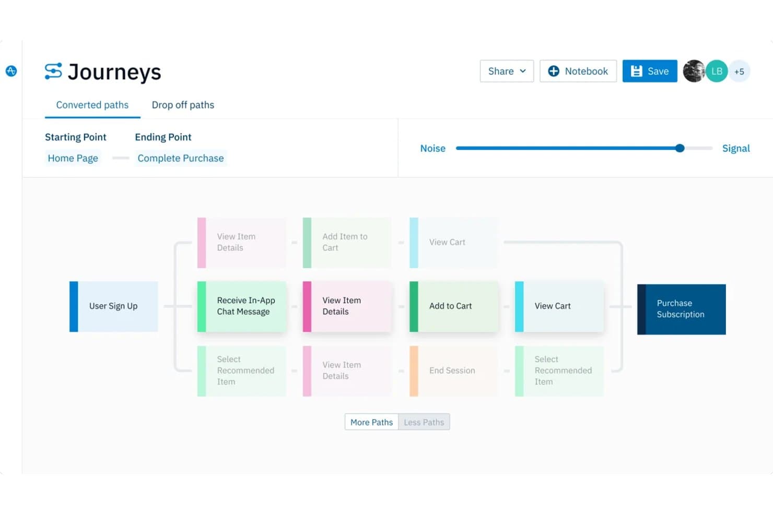The height and width of the screenshot is (515, 773).
Task: Click the Starting Point heading
Action: point(76,137)
